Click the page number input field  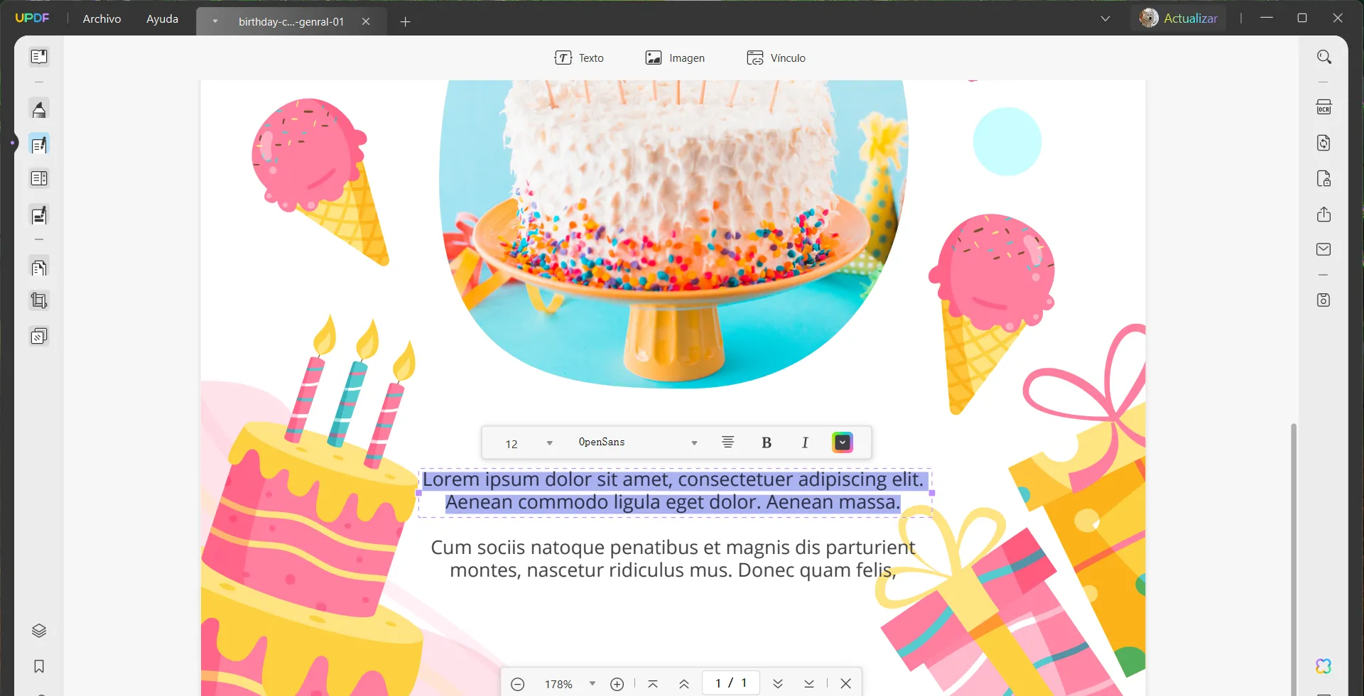coord(731,683)
